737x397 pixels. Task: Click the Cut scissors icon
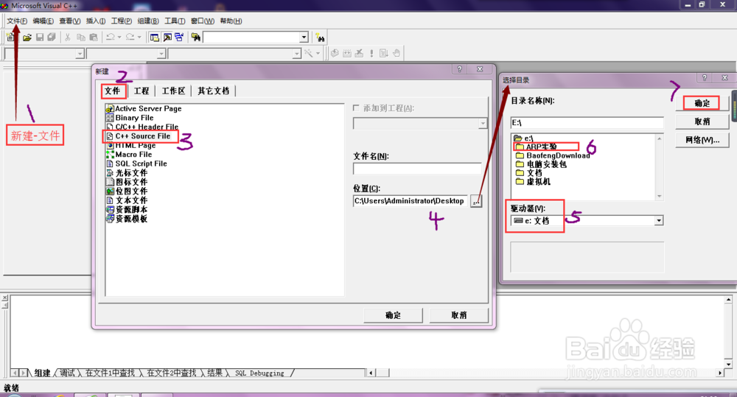click(x=68, y=37)
